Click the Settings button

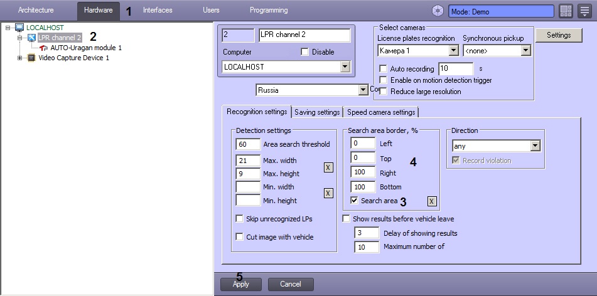(x=558, y=35)
